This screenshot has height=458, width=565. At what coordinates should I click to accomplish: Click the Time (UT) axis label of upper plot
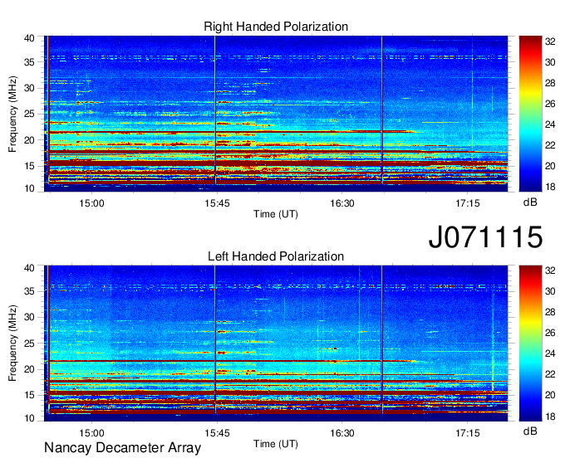[x=276, y=214]
